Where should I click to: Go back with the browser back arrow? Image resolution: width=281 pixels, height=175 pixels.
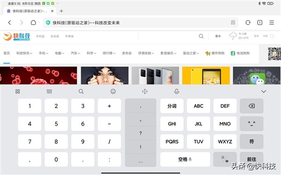point(10,22)
